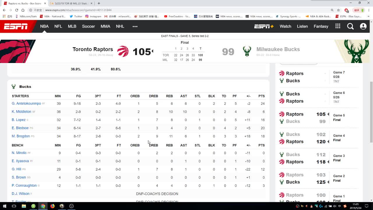Click the browser address bar URL field
The height and width of the screenshot is (210, 373).
click(x=175, y=10)
